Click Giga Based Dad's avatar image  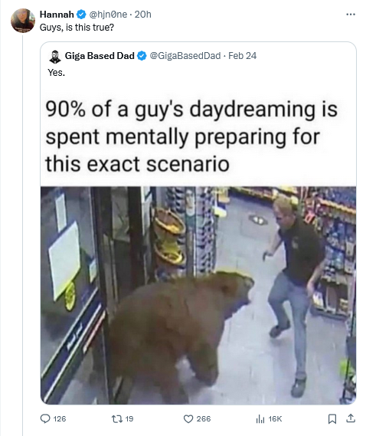[x=55, y=57]
